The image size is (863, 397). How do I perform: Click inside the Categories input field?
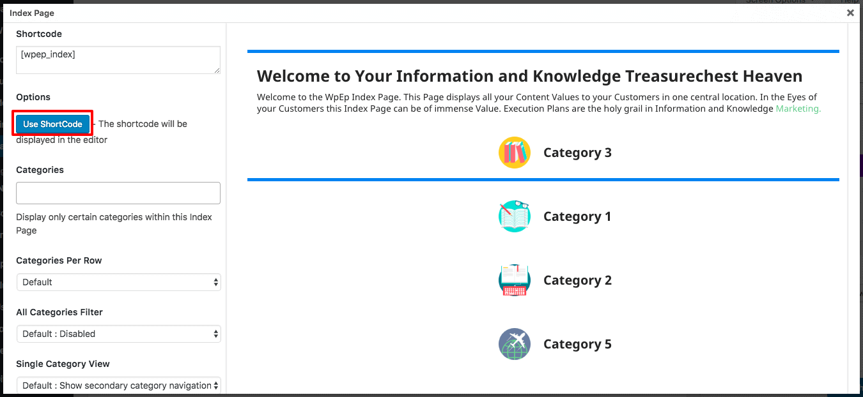pos(118,193)
